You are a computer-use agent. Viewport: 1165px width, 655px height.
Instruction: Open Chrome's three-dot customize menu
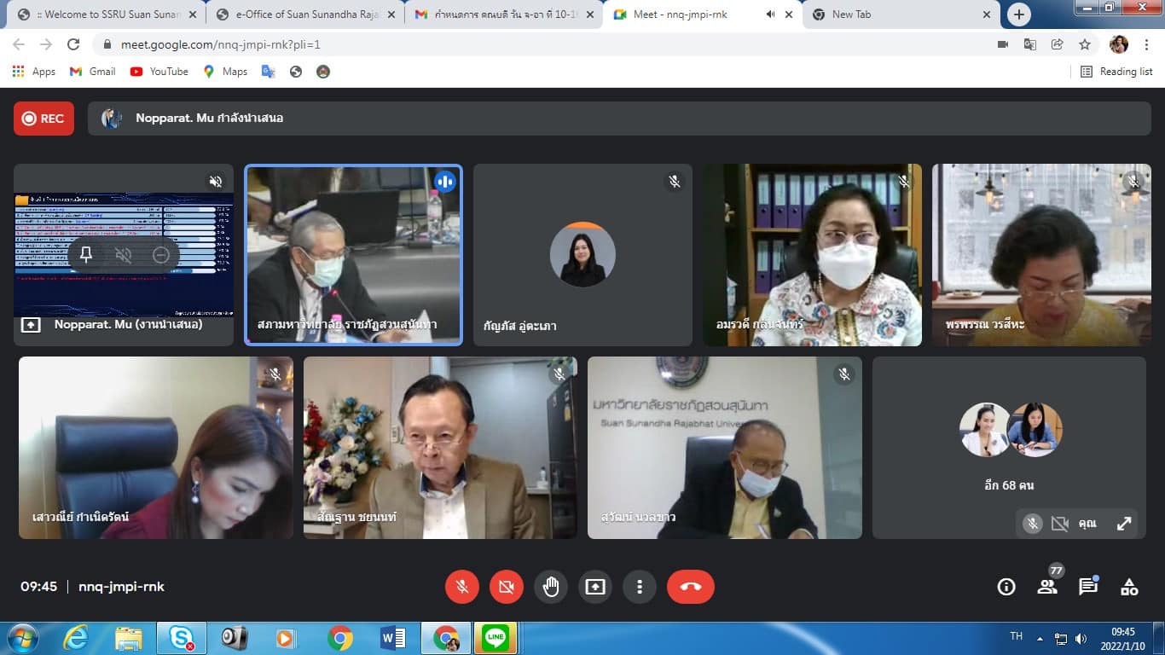(1146, 44)
